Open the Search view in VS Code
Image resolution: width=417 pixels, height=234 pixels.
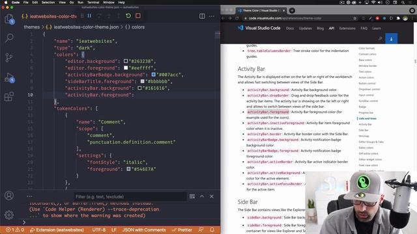coord(9,38)
